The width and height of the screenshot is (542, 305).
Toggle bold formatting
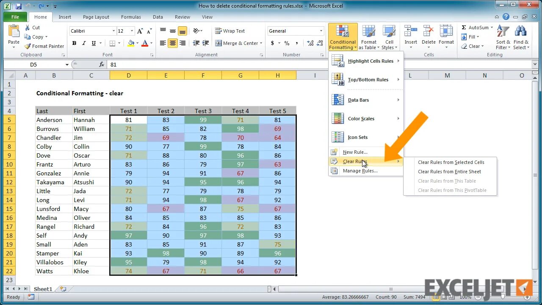pos(74,43)
